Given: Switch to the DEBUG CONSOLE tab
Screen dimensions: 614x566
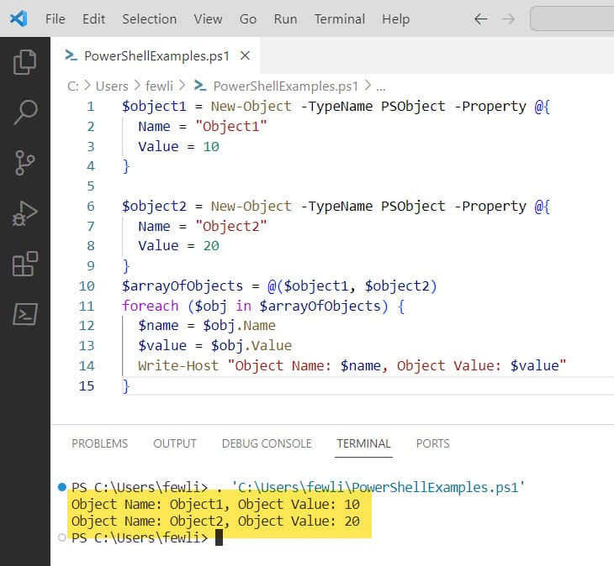Looking at the screenshot, I should (267, 443).
